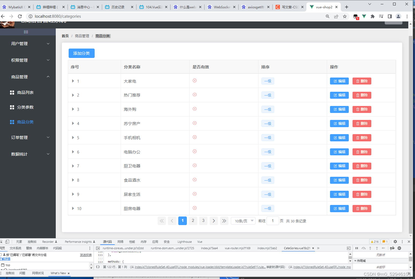Tick the group files by authored checkbox
The height and width of the screenshot is (279, 415).
pyautogui.click(x=1, y=255)
